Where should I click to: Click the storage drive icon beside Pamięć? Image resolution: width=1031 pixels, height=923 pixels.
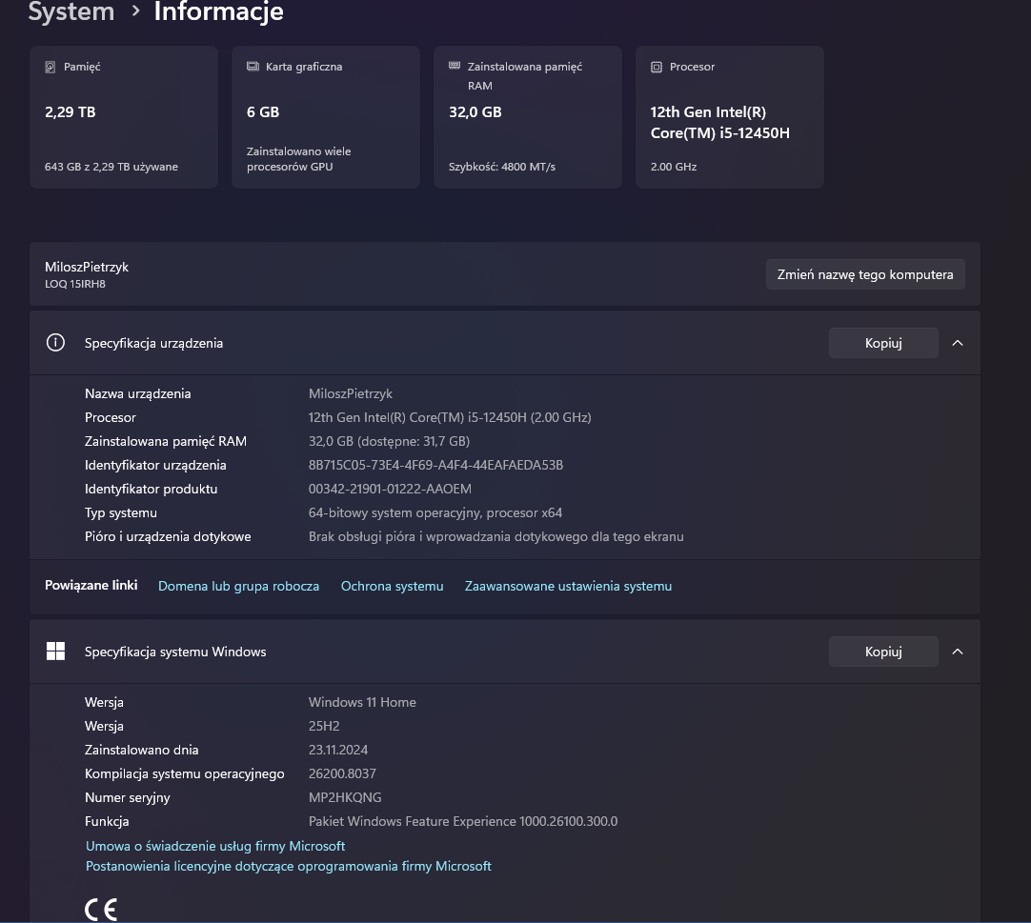[50, 67]
